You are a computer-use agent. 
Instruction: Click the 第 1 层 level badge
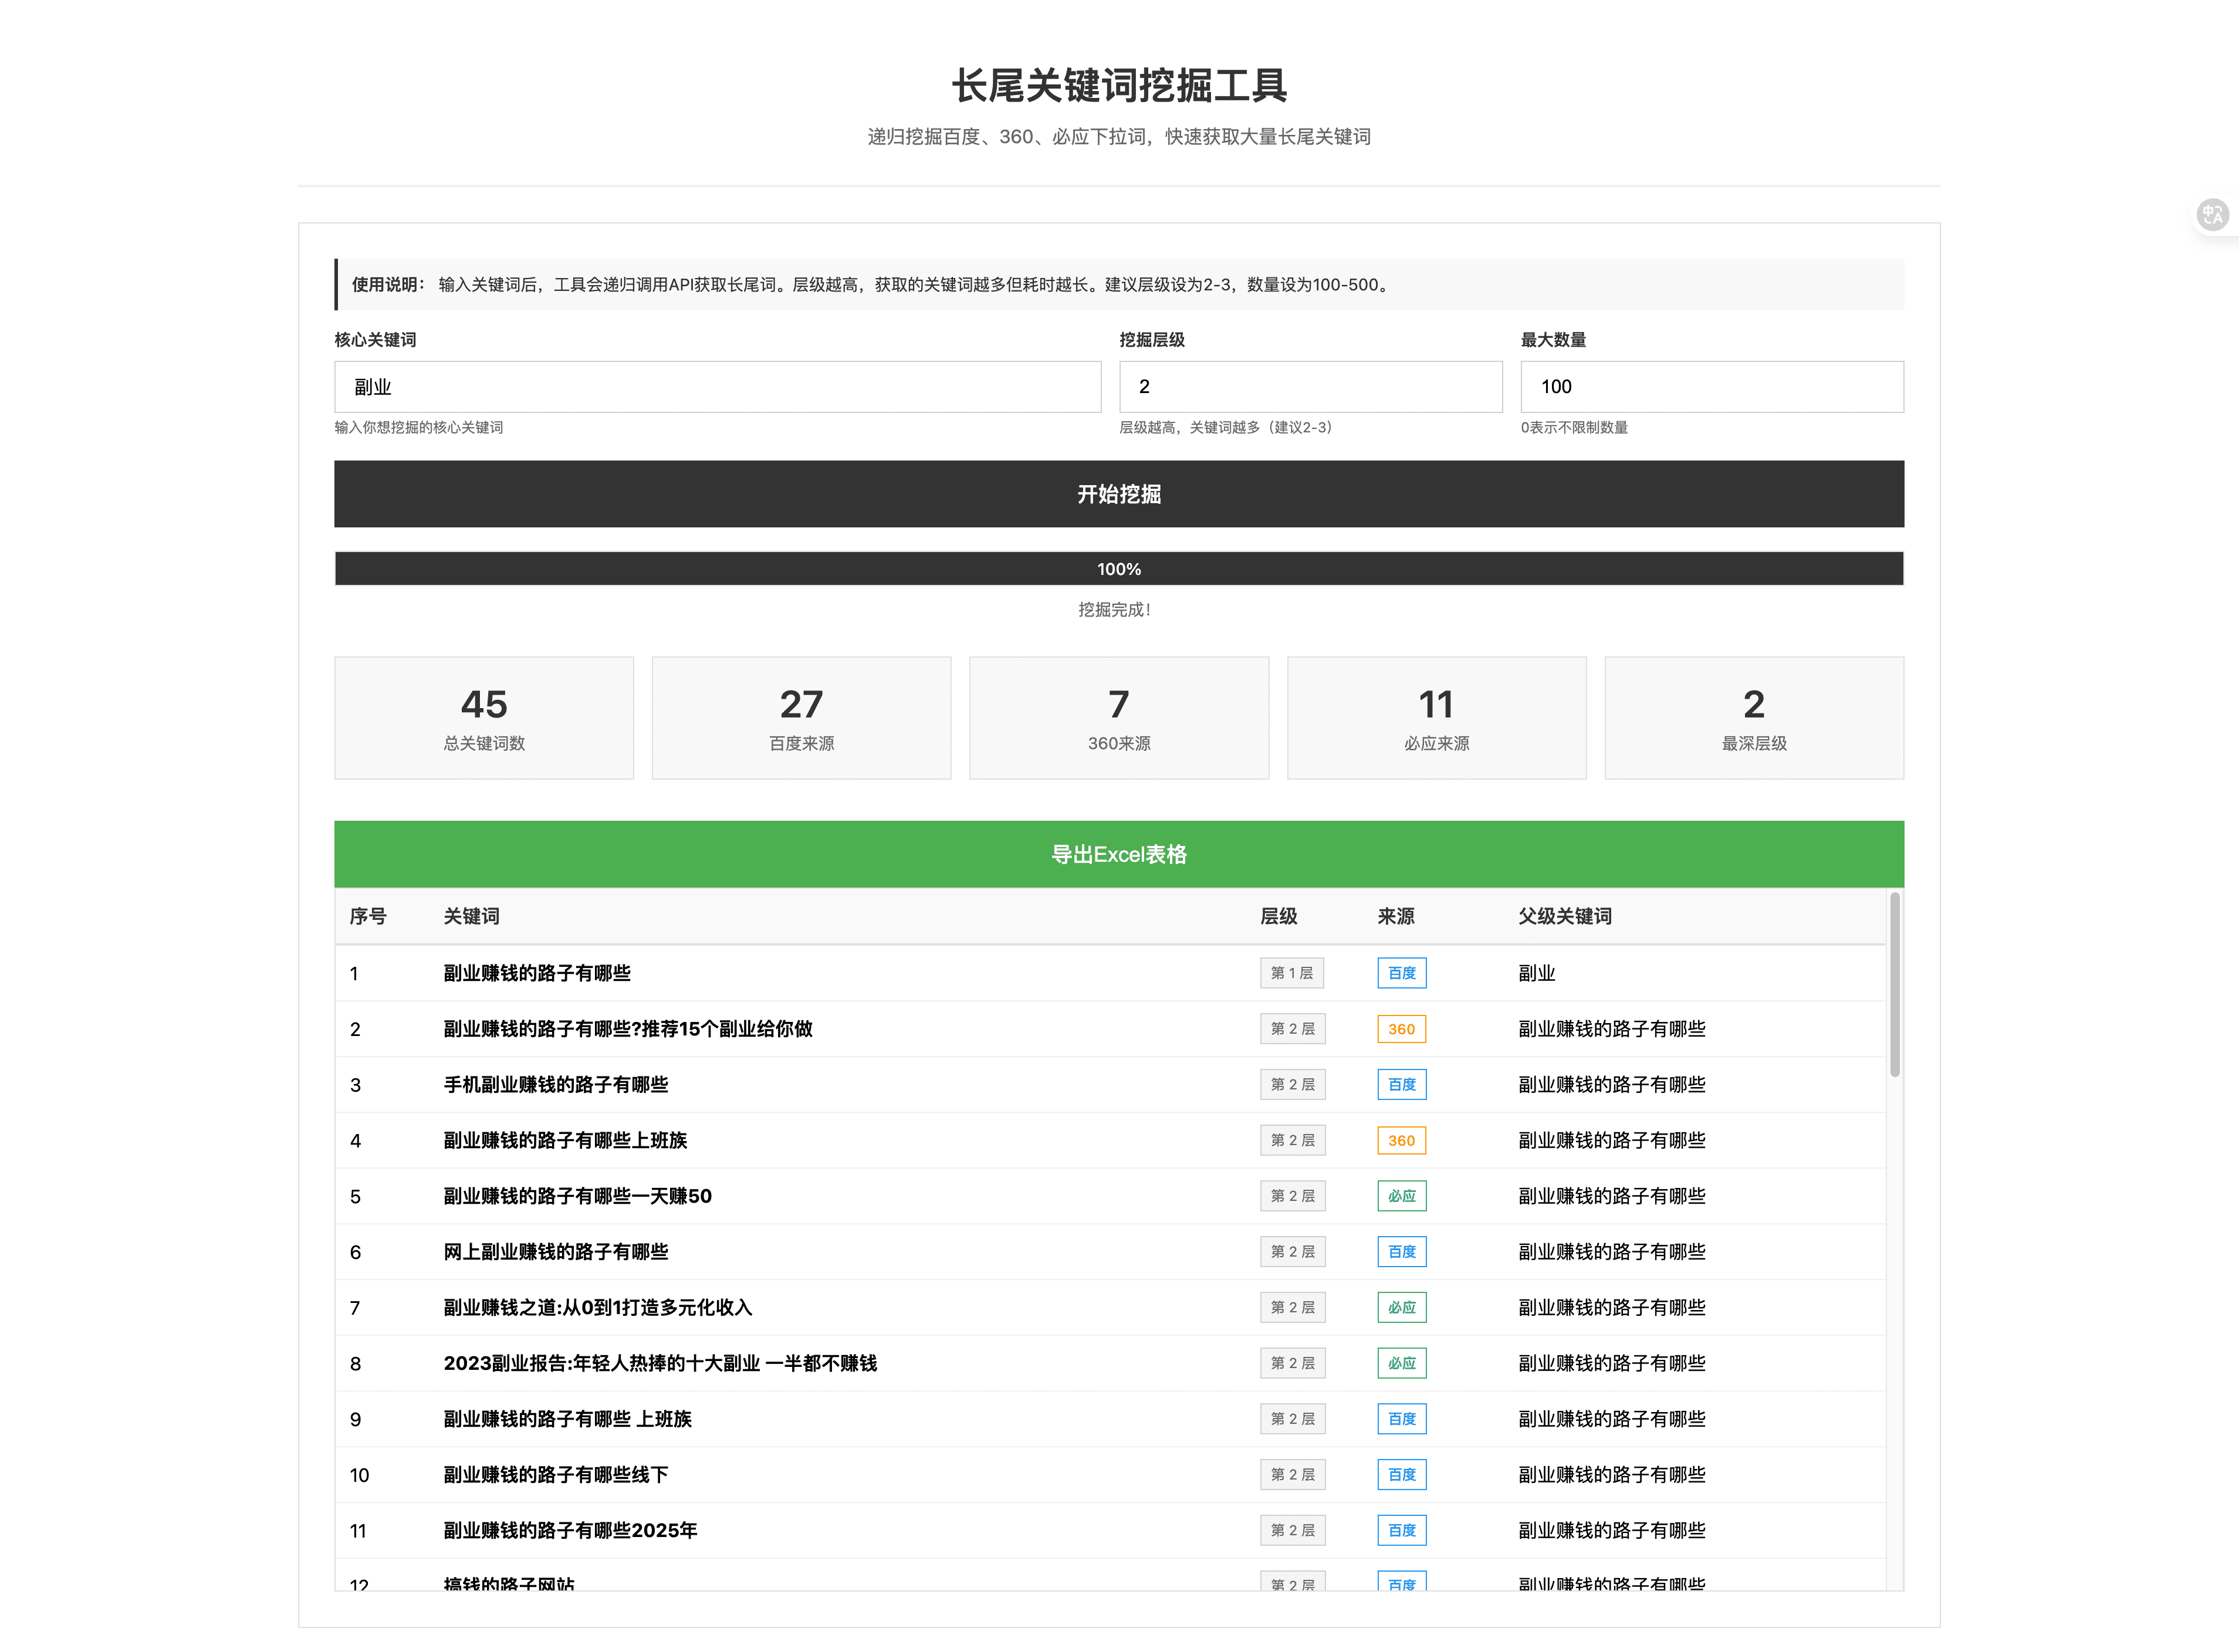pos(1291,973)
